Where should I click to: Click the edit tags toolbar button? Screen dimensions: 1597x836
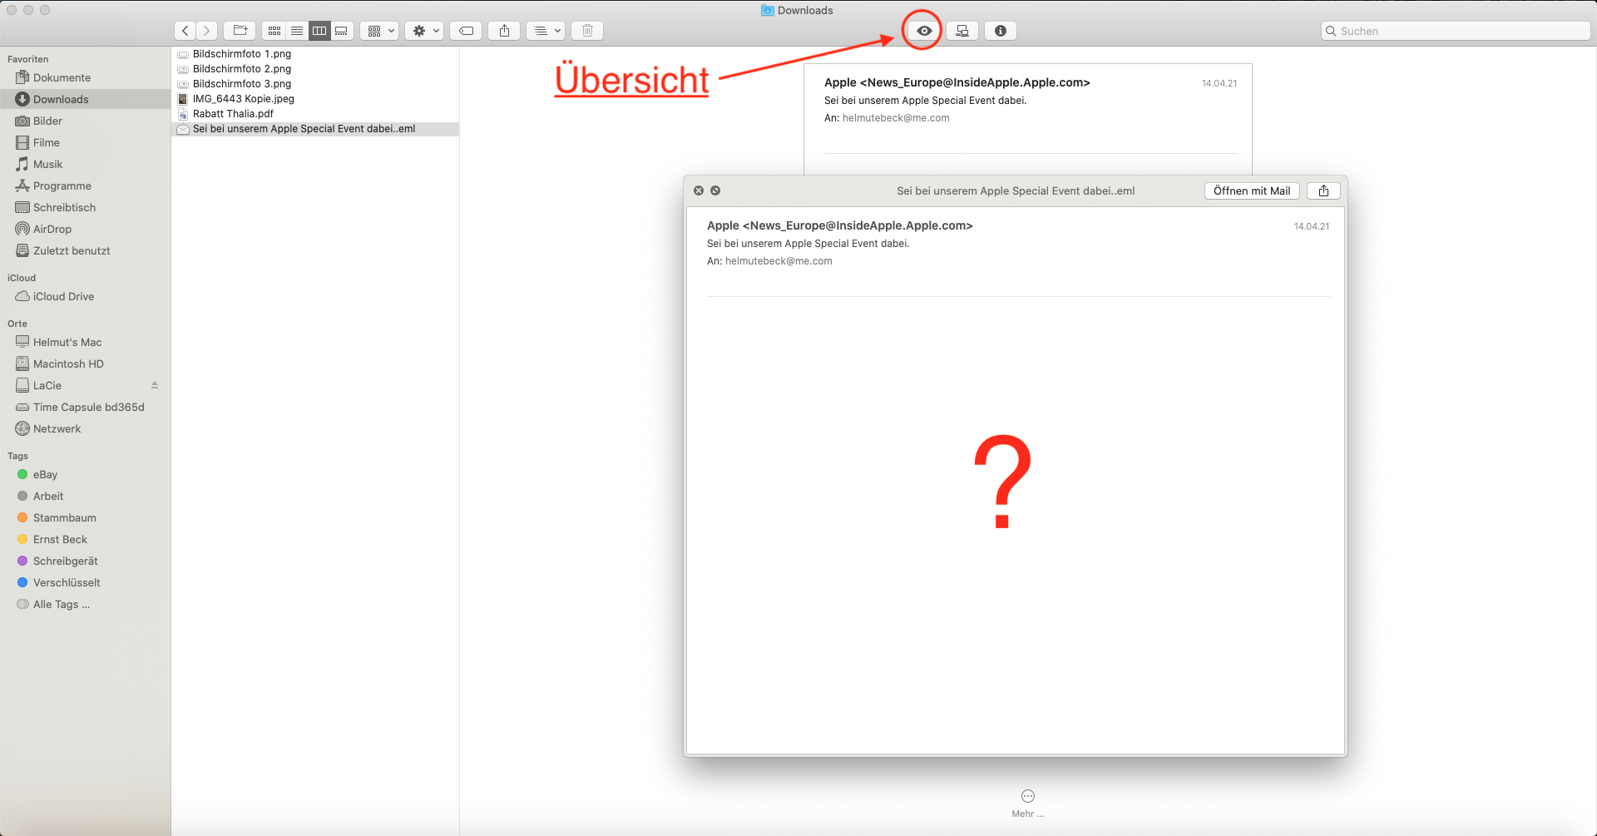467,31
